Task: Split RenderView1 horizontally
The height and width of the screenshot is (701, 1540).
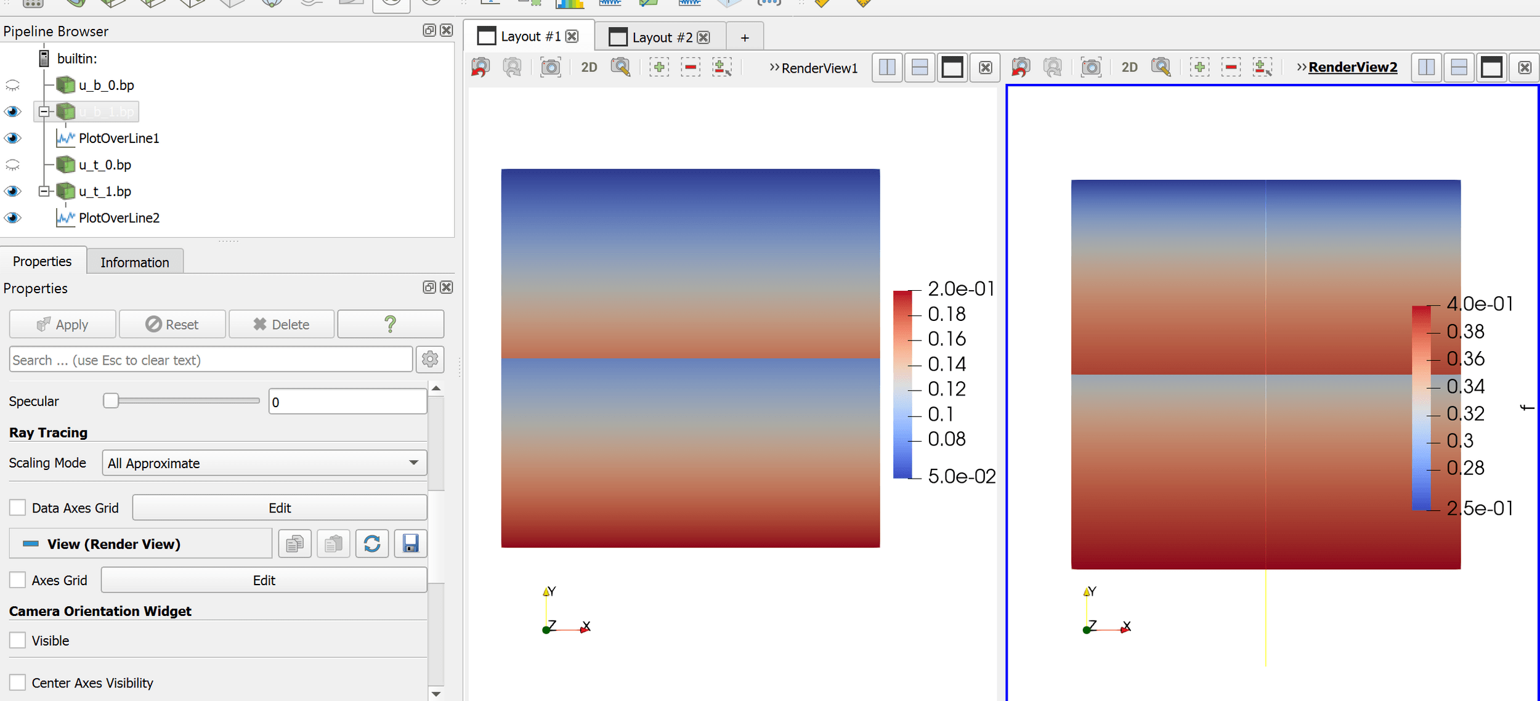Action: click(887, 67)
